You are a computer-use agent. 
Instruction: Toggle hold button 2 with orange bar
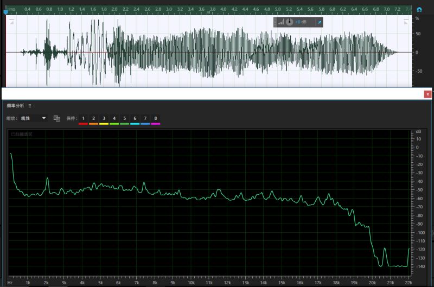(93, 119)
